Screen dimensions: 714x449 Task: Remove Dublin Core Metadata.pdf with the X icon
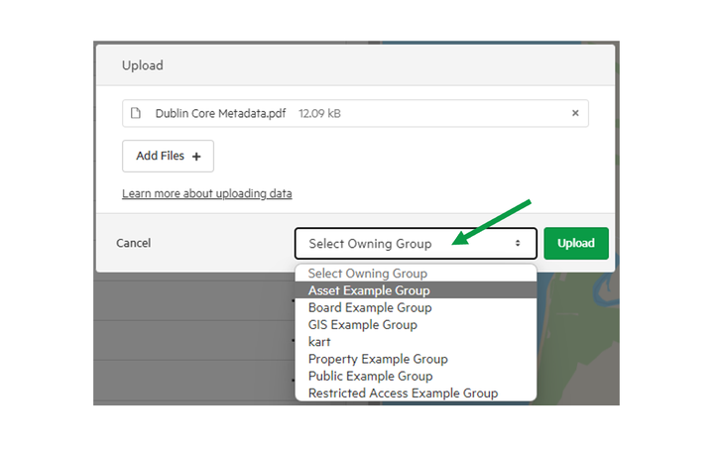pos(575,113)
